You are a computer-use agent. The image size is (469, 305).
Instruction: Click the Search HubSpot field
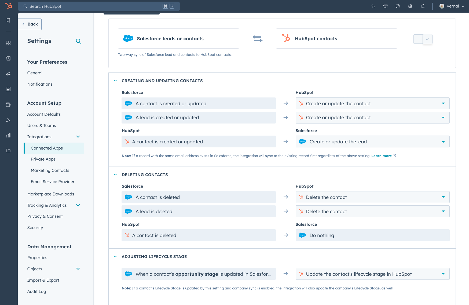[x=99, y=6]
